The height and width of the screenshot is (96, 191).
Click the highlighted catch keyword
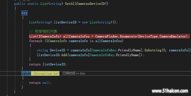[x=26, y=73]
